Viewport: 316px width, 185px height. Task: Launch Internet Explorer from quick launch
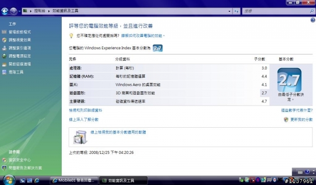tap(37, 181)
